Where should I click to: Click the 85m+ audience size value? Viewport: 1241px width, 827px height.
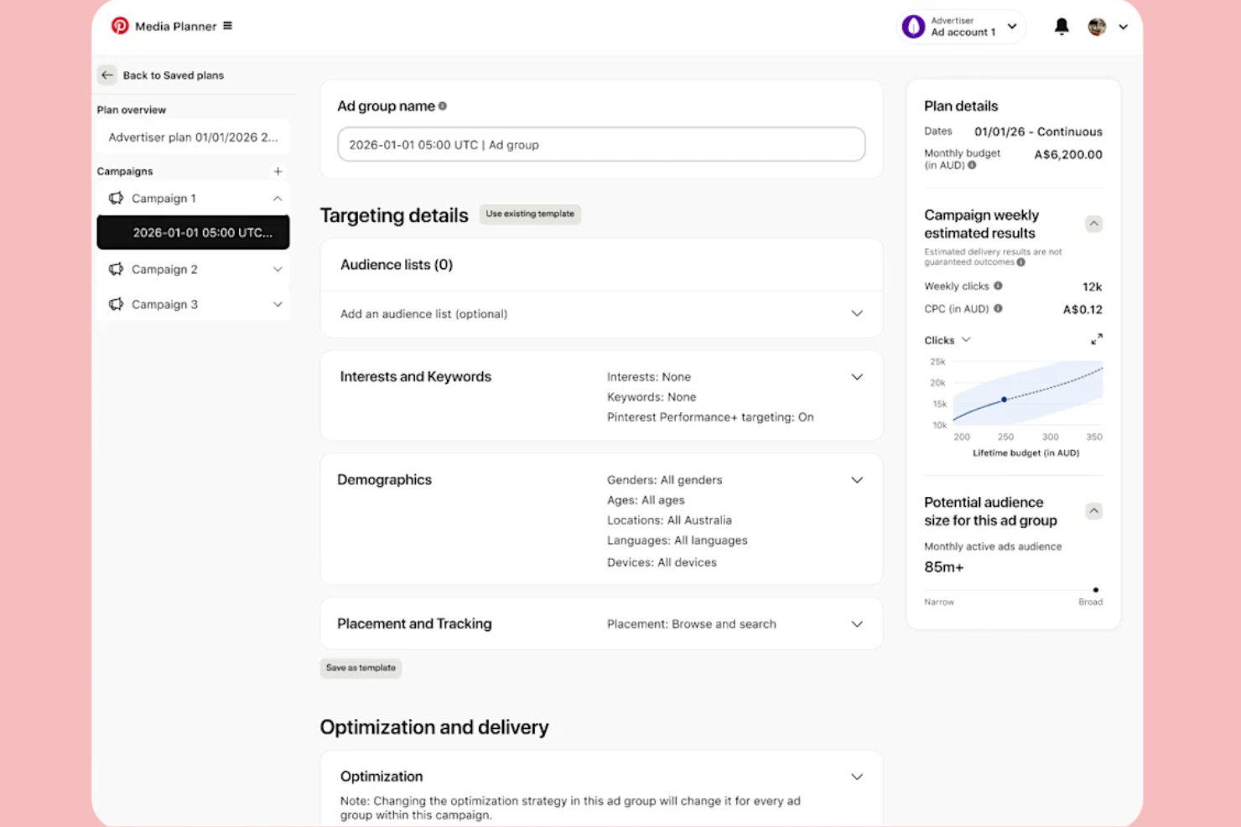[944, 567]
